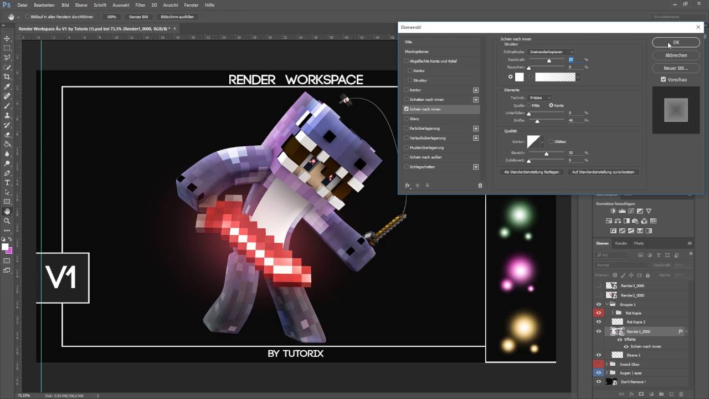The width and height of the screenshot is (709, 399).
Task: Check the Schein nach außen effect
Action: (407, 157)
